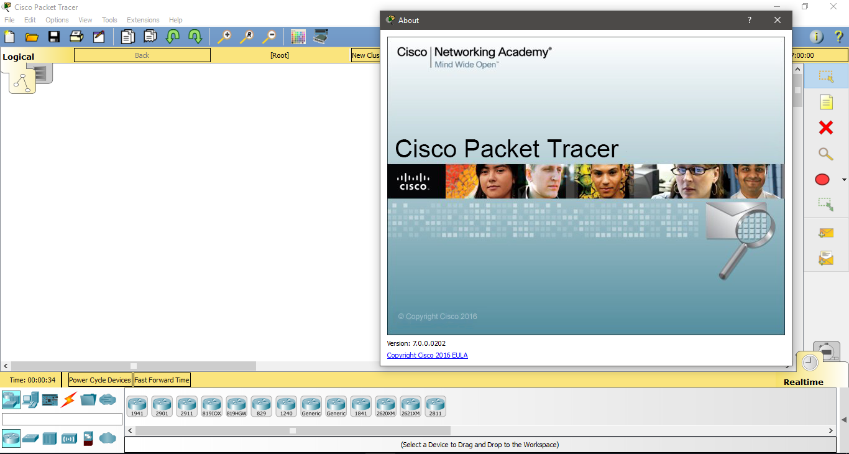Choose the Wireless Devices subcategory
Screen dimensions: 849x454
(x=69, y=438)
